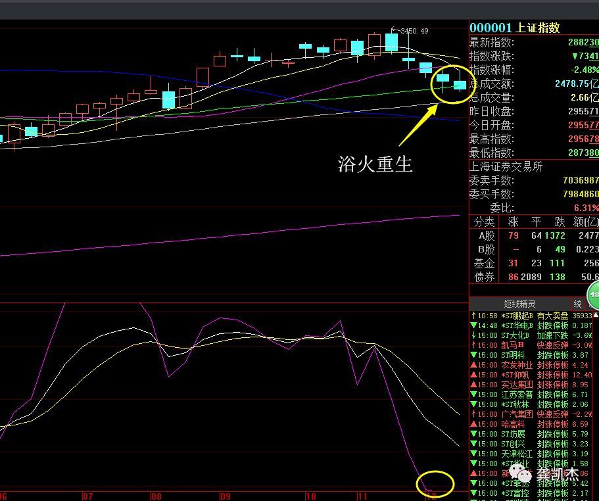Open the ST明科 封跌停板 alert
599x501 pixels.
coord(531,355)
